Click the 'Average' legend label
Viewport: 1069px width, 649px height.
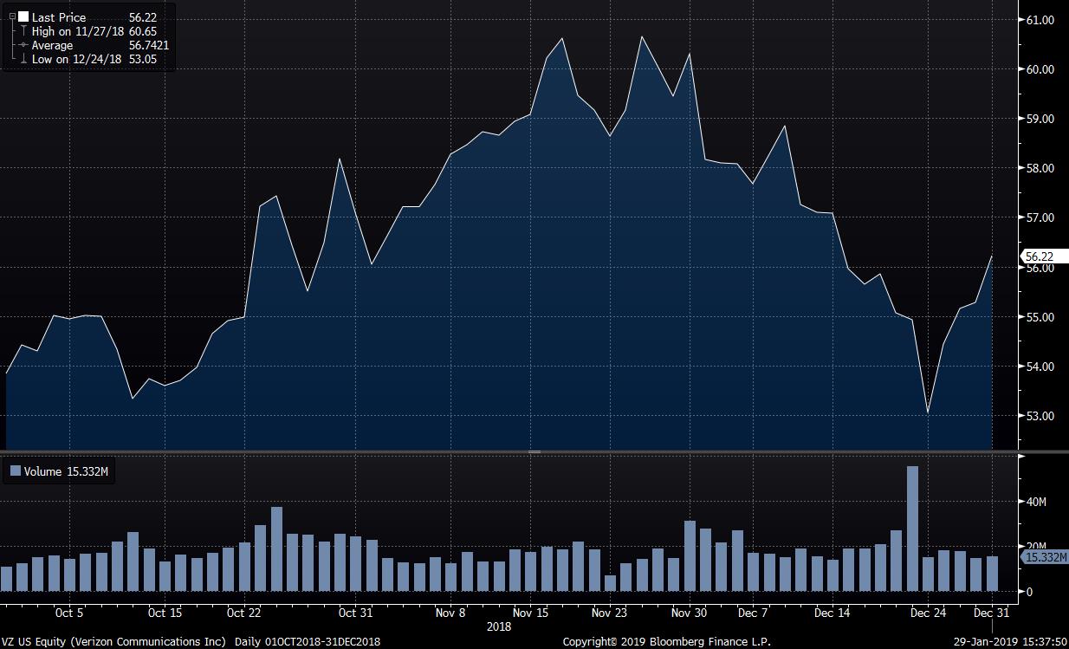click(x=52, y=45)
